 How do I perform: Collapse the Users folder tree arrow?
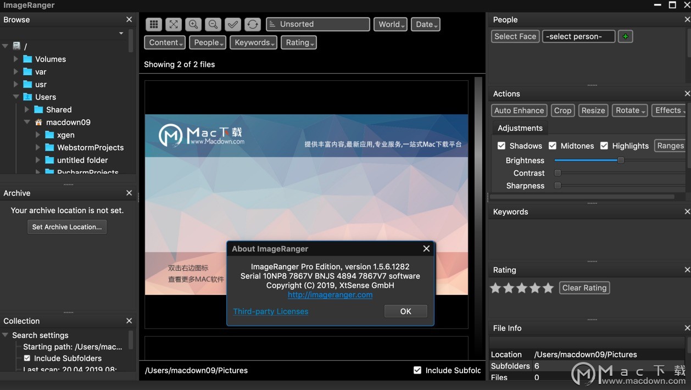pyautogui.click(x=15, y=97)
